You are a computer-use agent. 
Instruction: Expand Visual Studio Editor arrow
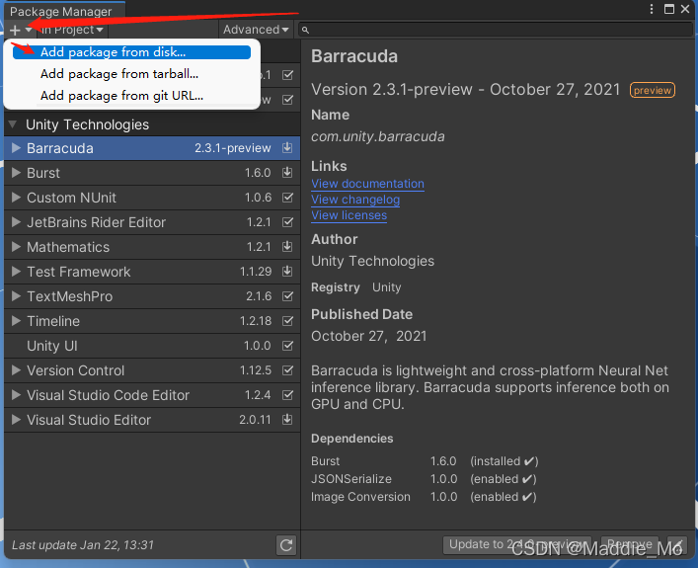pyautogui.click(x=16, y=419)
